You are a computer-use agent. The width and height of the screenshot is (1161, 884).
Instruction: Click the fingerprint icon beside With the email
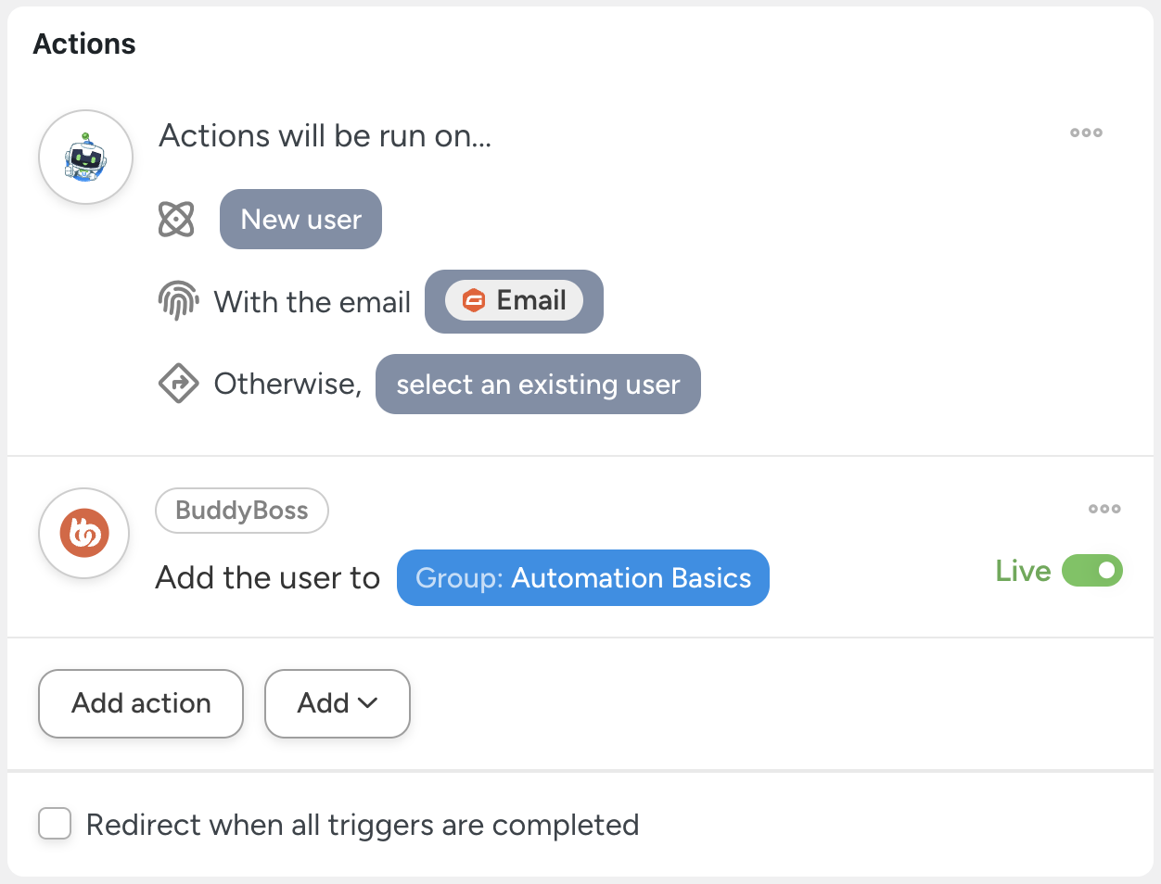tap(178, 301)
